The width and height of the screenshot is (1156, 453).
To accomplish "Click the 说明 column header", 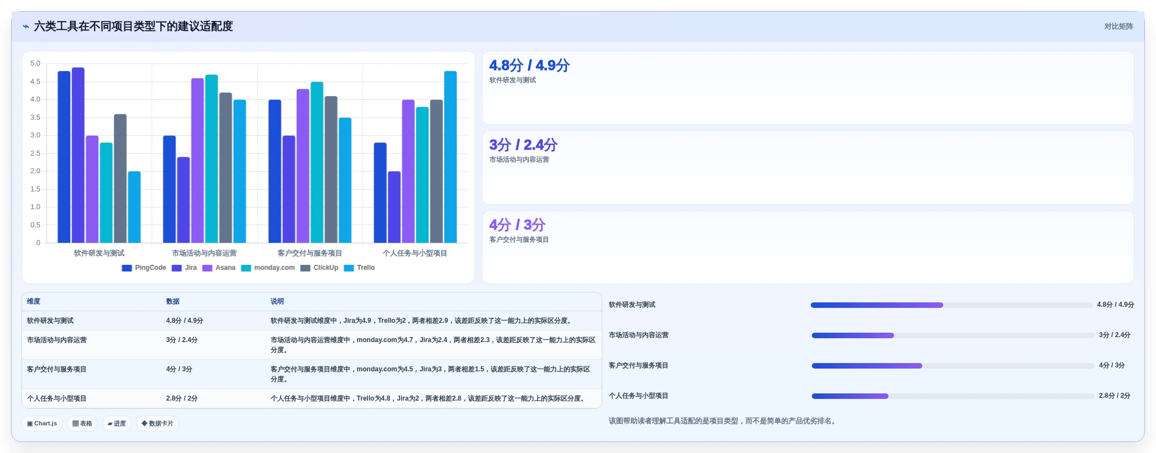I will click(277, 302).
